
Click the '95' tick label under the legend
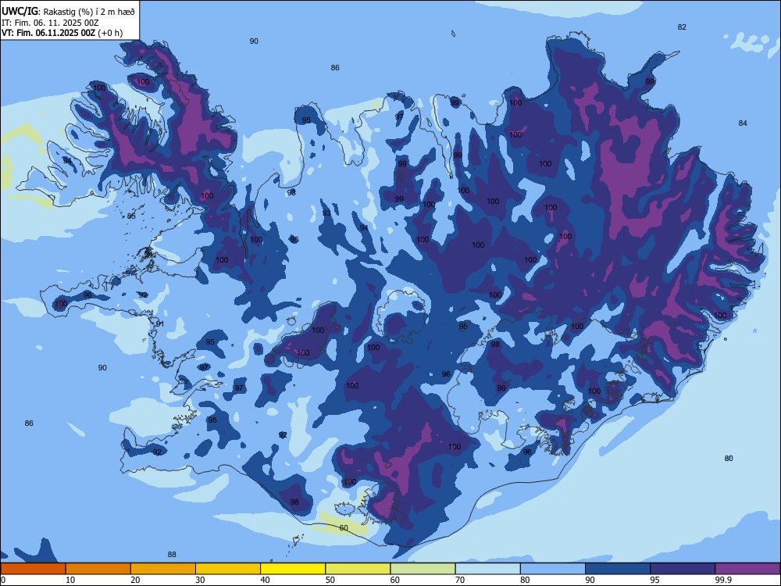pyautogui.click(x=655, y=580)
